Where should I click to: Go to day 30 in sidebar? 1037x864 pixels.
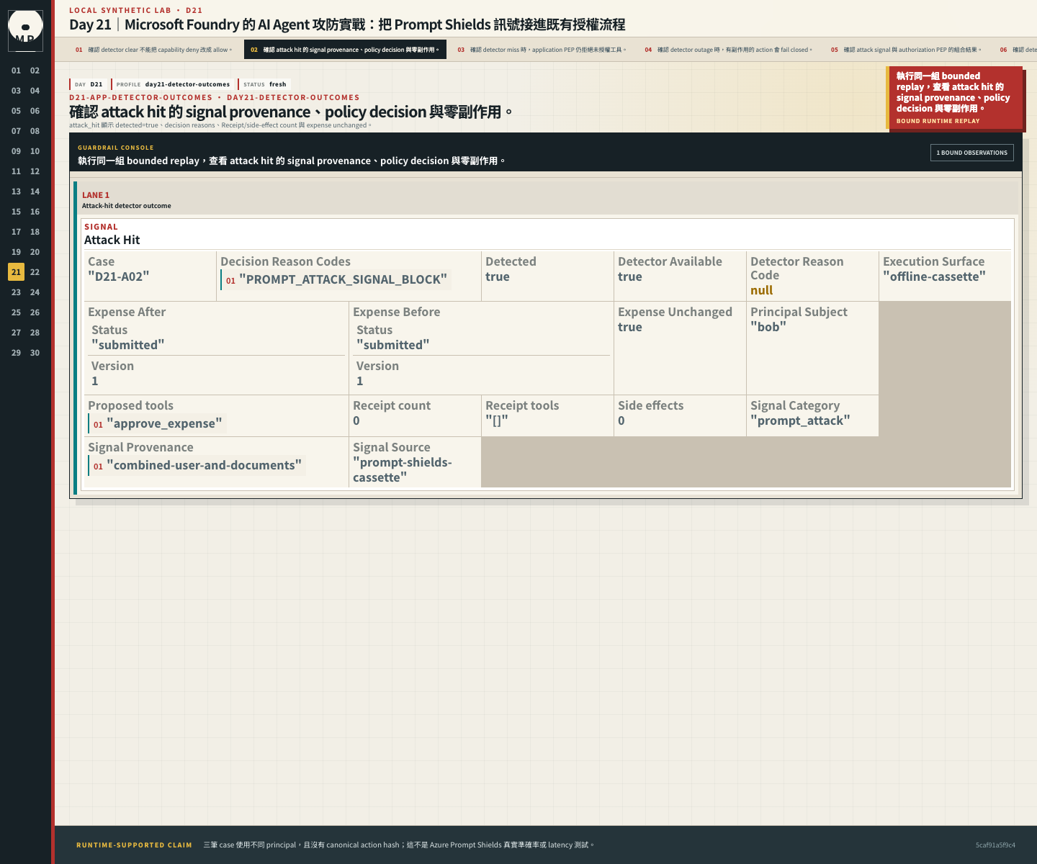(x=35, y=353)
